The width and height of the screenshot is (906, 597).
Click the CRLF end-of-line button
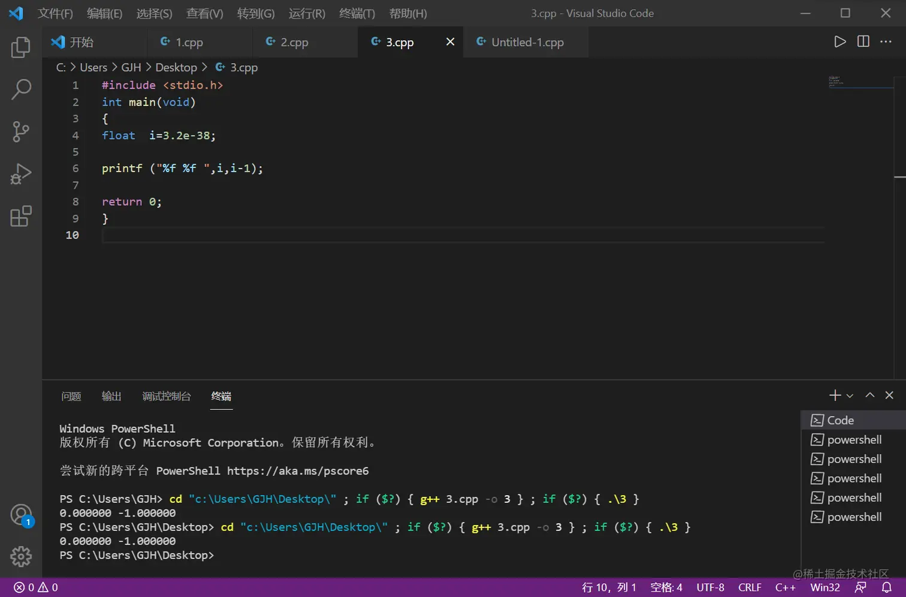750,587
